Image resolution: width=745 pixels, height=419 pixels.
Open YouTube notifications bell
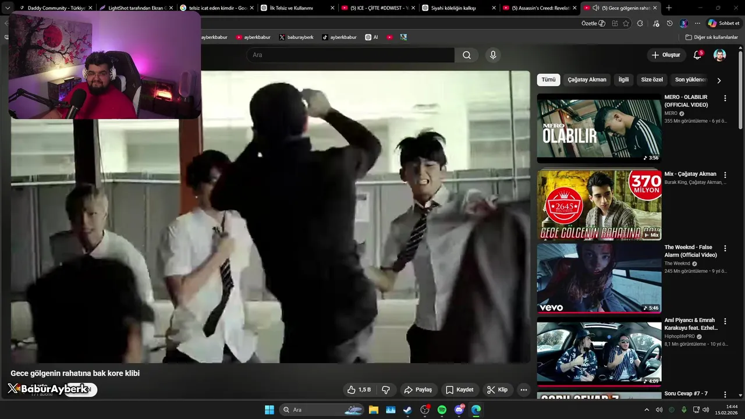click(697, 55)
